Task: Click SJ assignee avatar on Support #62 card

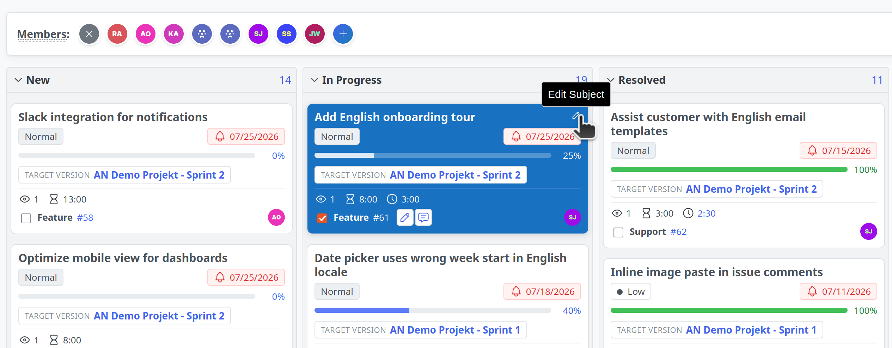Action: point(869,231)
